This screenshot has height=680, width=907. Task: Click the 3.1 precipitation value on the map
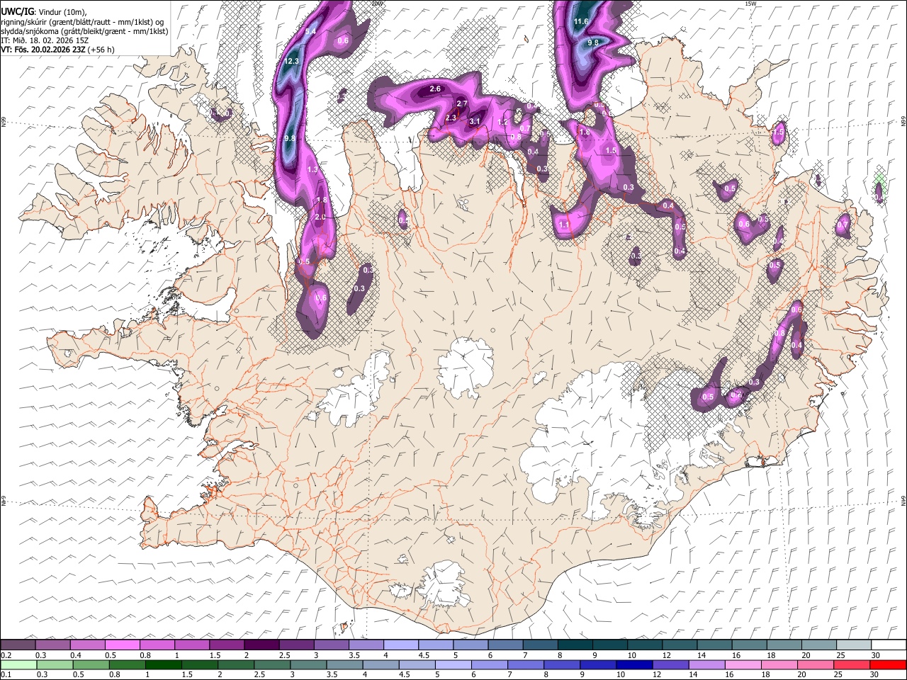click(475, 122)
